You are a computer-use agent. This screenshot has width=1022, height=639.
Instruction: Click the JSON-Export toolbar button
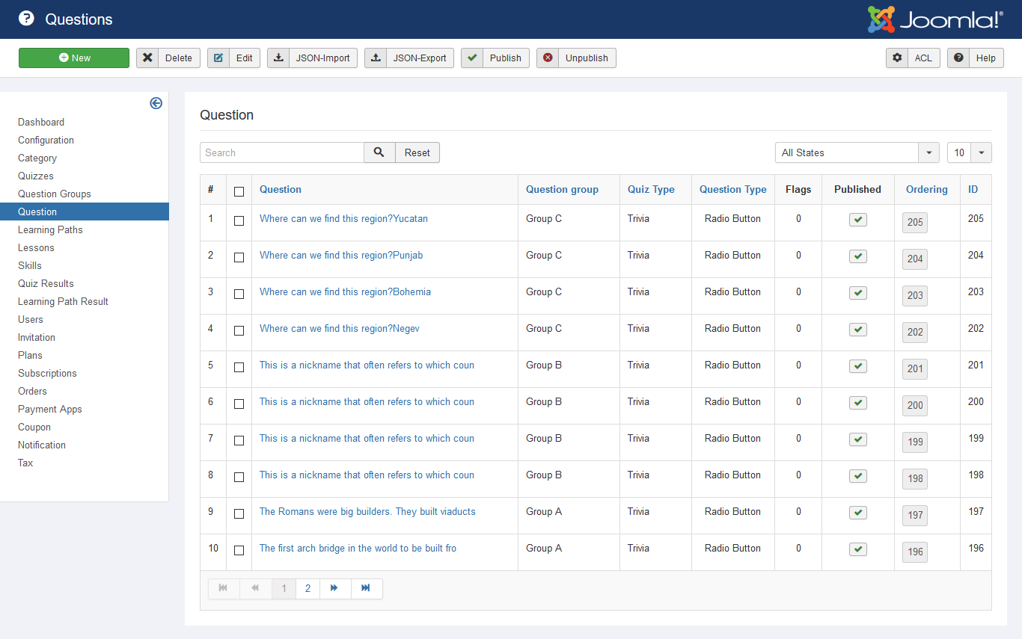click(409, 58)
